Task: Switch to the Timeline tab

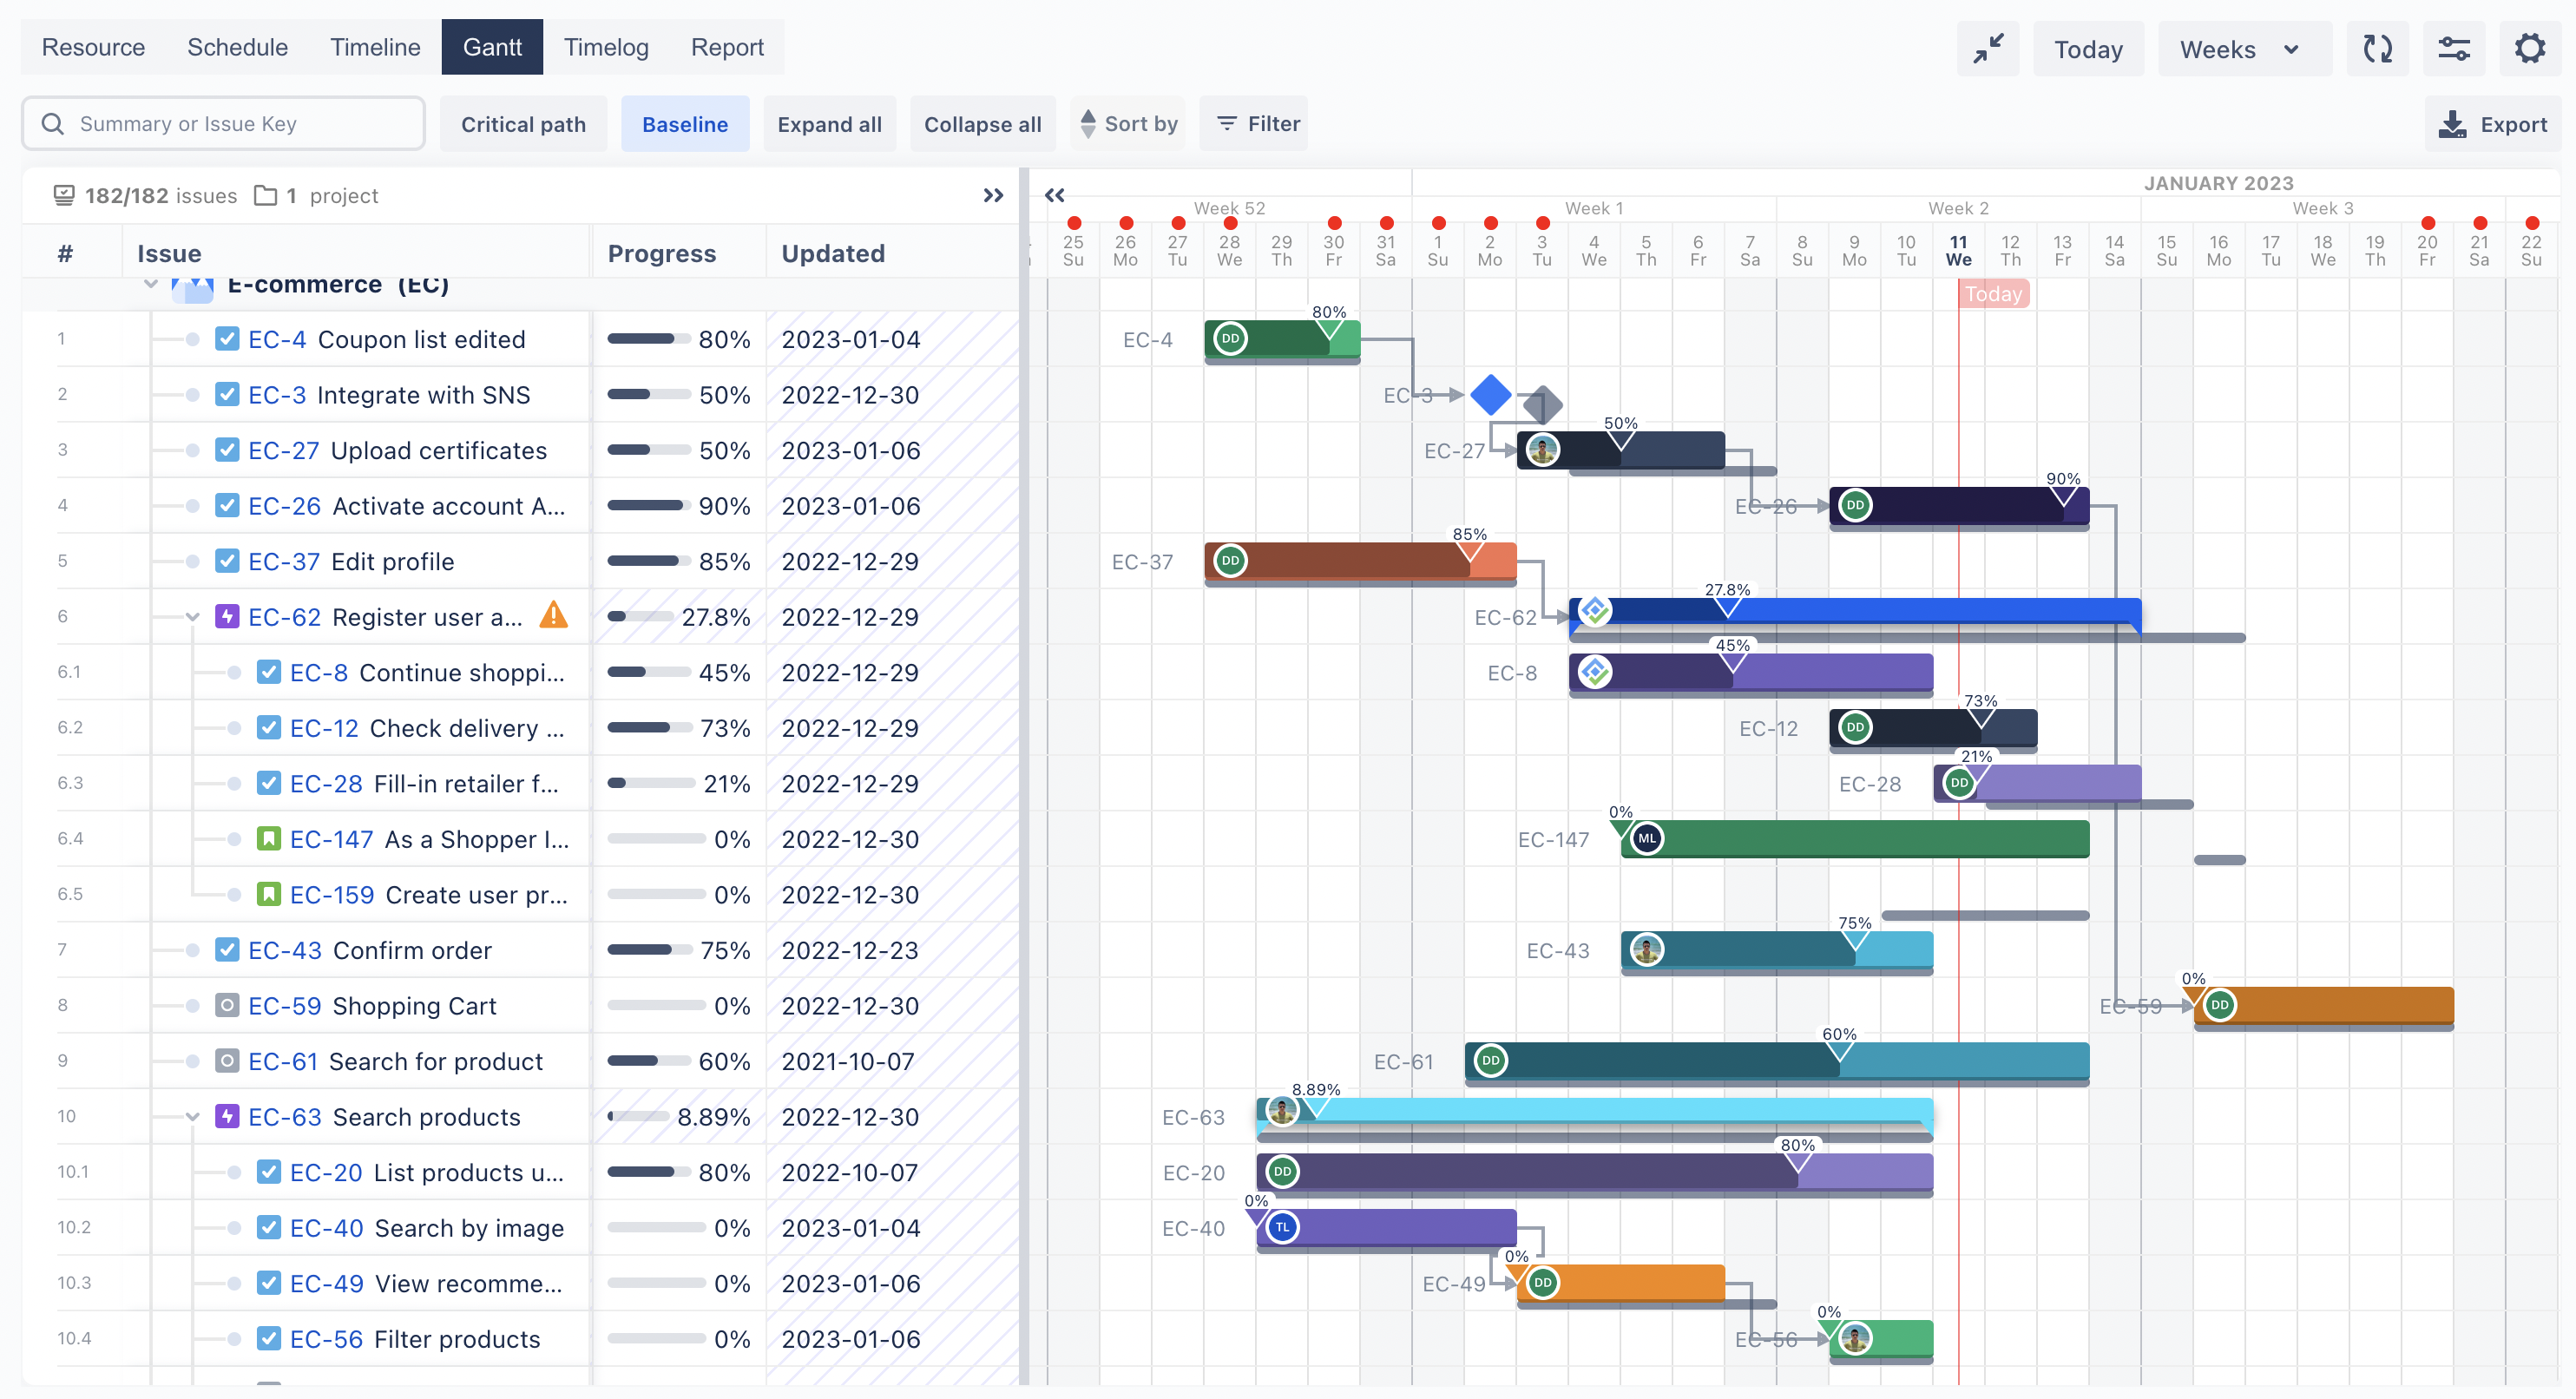Action: 375,47
